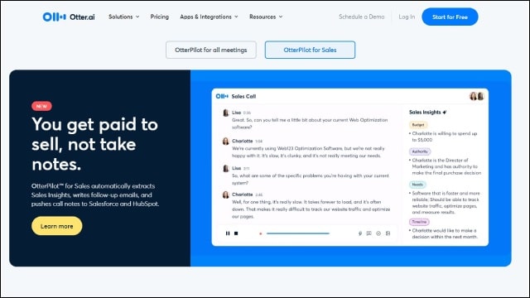The image size is (530, 298).
Task: Click Charlotte's 'Well, for one thing' message
Action: tap(311, 209)
